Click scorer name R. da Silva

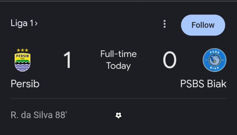pyautogui.click(x=32, y=115)
